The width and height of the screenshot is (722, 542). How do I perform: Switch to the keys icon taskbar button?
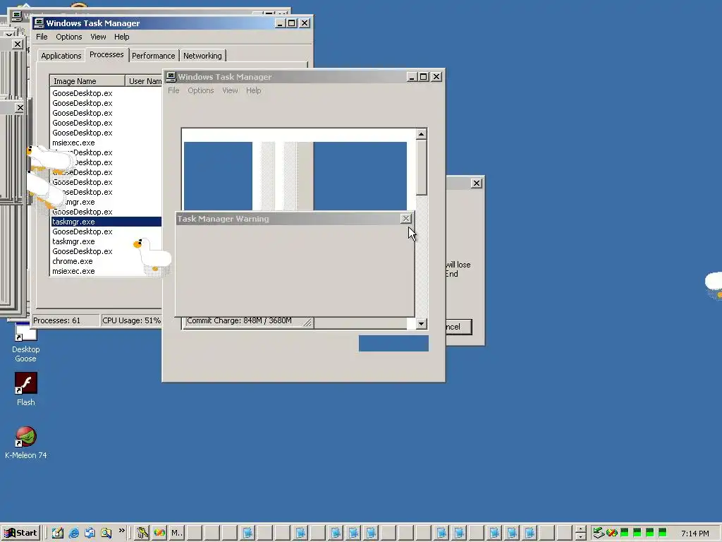[x=142, y=533]
